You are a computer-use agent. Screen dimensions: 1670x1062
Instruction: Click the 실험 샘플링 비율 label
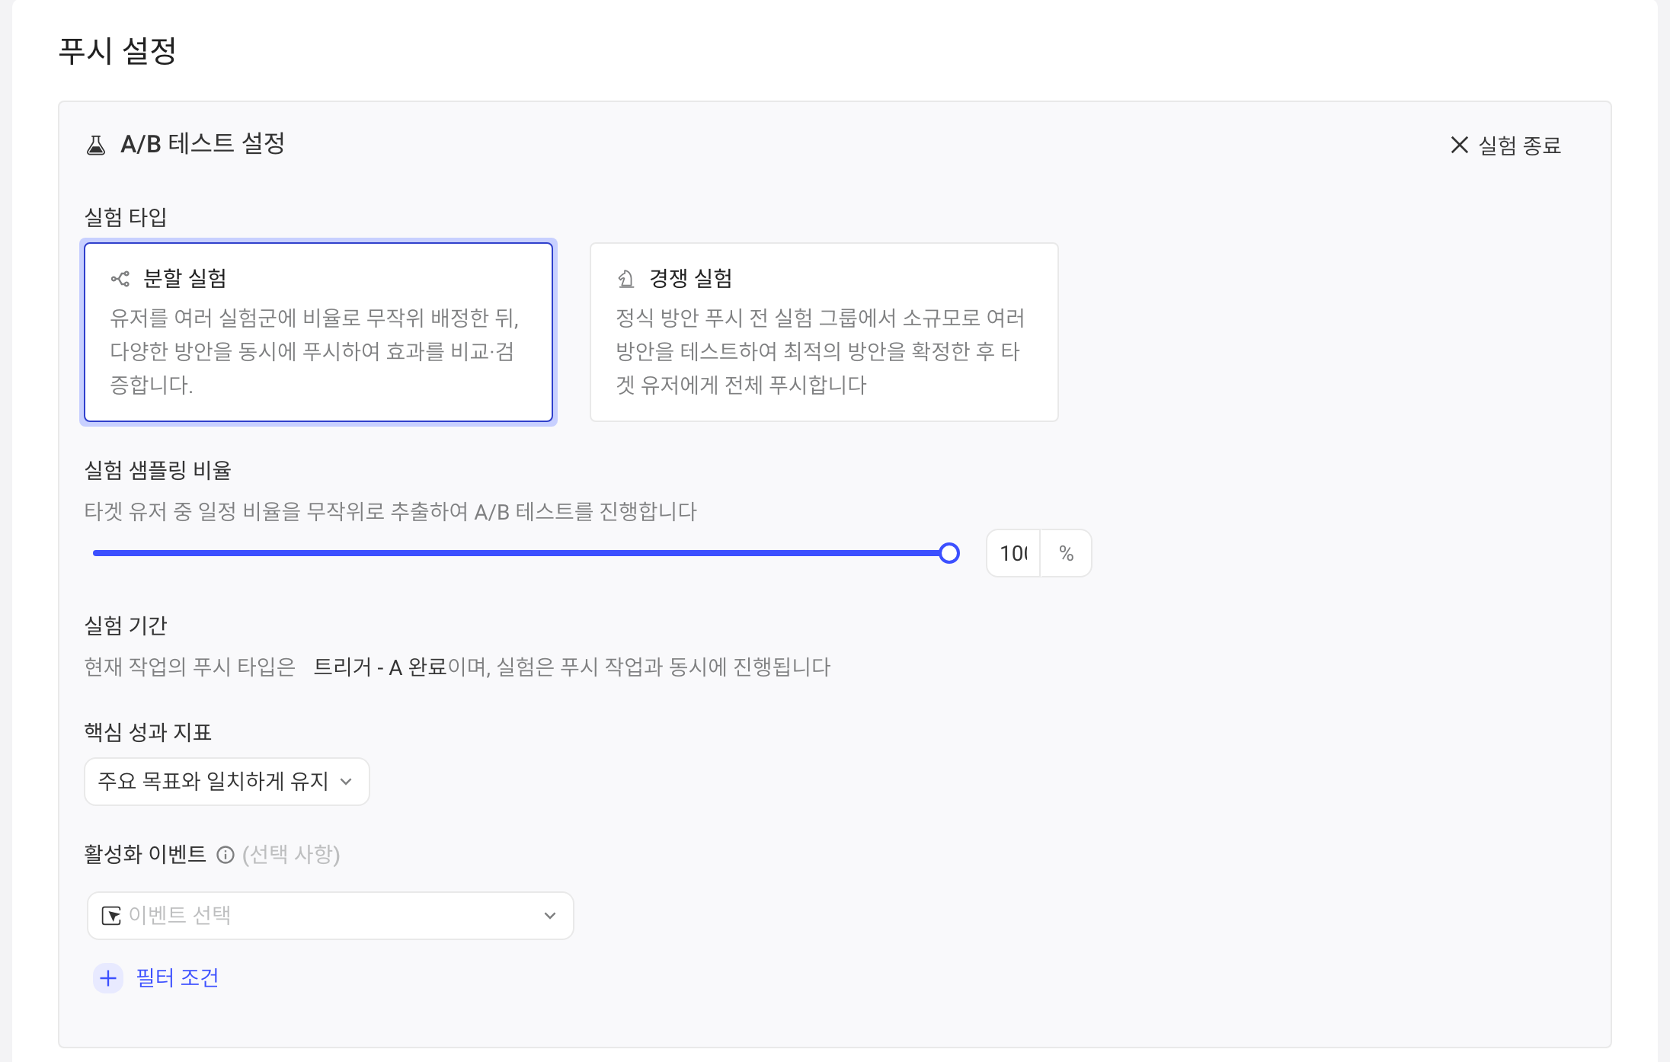(x=158, y=470)
